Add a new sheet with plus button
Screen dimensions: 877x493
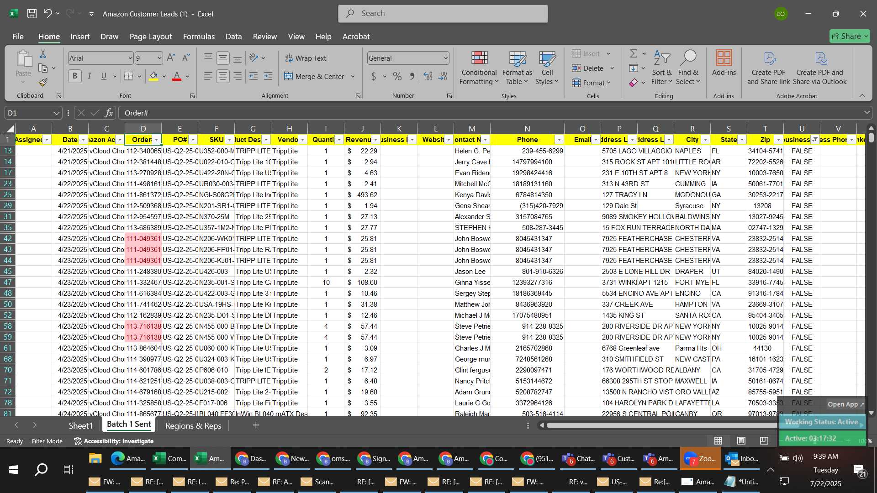256,425
